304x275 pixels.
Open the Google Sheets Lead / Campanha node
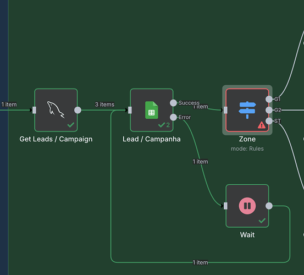[152, 110]
